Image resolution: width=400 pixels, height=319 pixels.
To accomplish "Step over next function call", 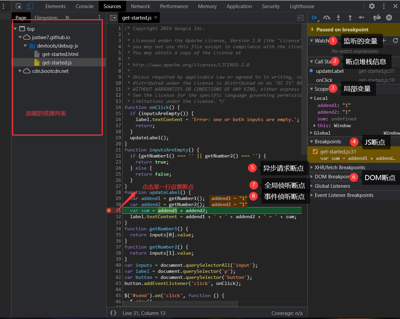I will coord(327,18).
